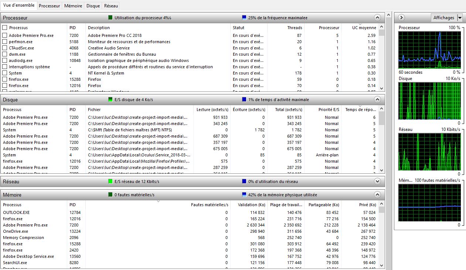Click the disk activity time blue indicator icon

pos(244,100)
